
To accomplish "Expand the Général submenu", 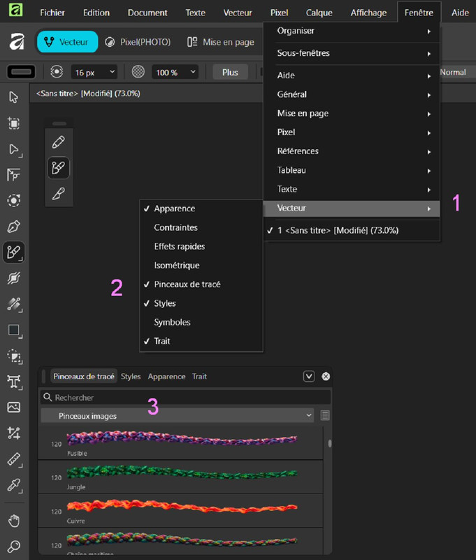I will tap(352, 94).
